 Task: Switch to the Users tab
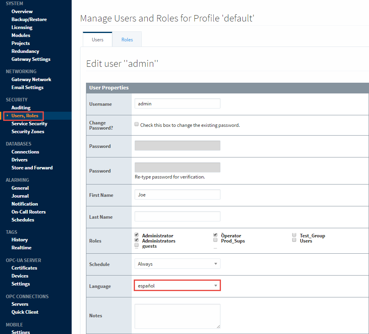(97, 39)
